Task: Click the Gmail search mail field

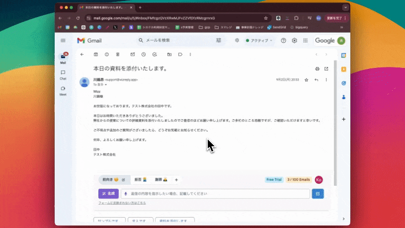Action: [x=176, y=41]
